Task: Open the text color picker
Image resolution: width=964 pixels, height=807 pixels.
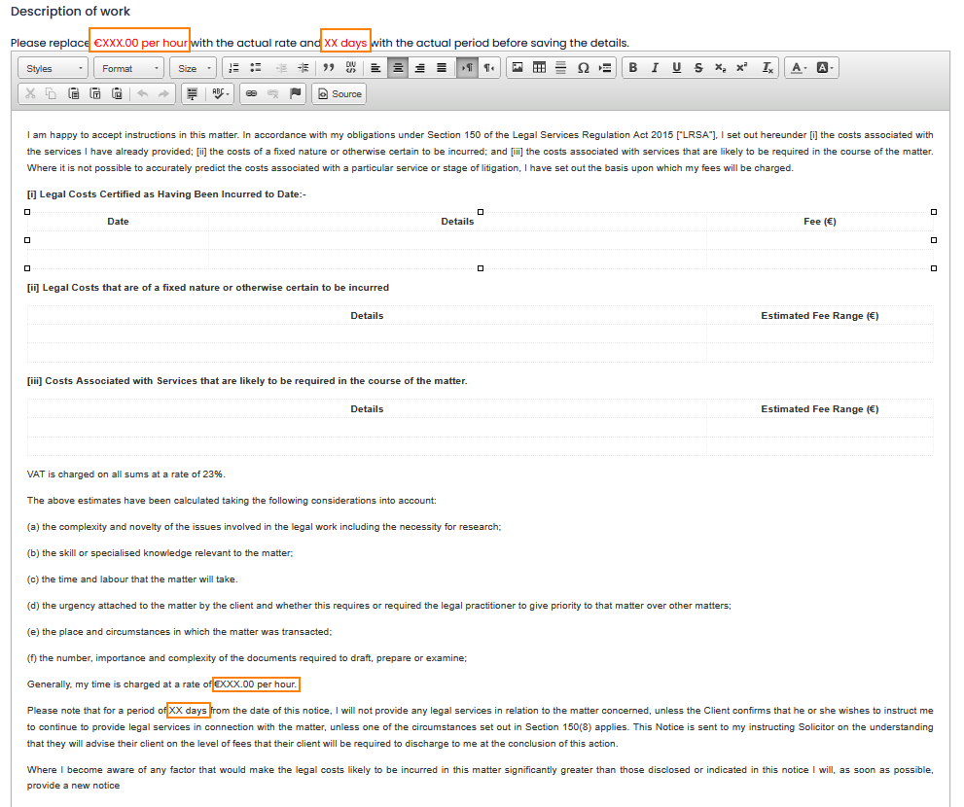Action: pyautogui.click(x=799, y=68)
